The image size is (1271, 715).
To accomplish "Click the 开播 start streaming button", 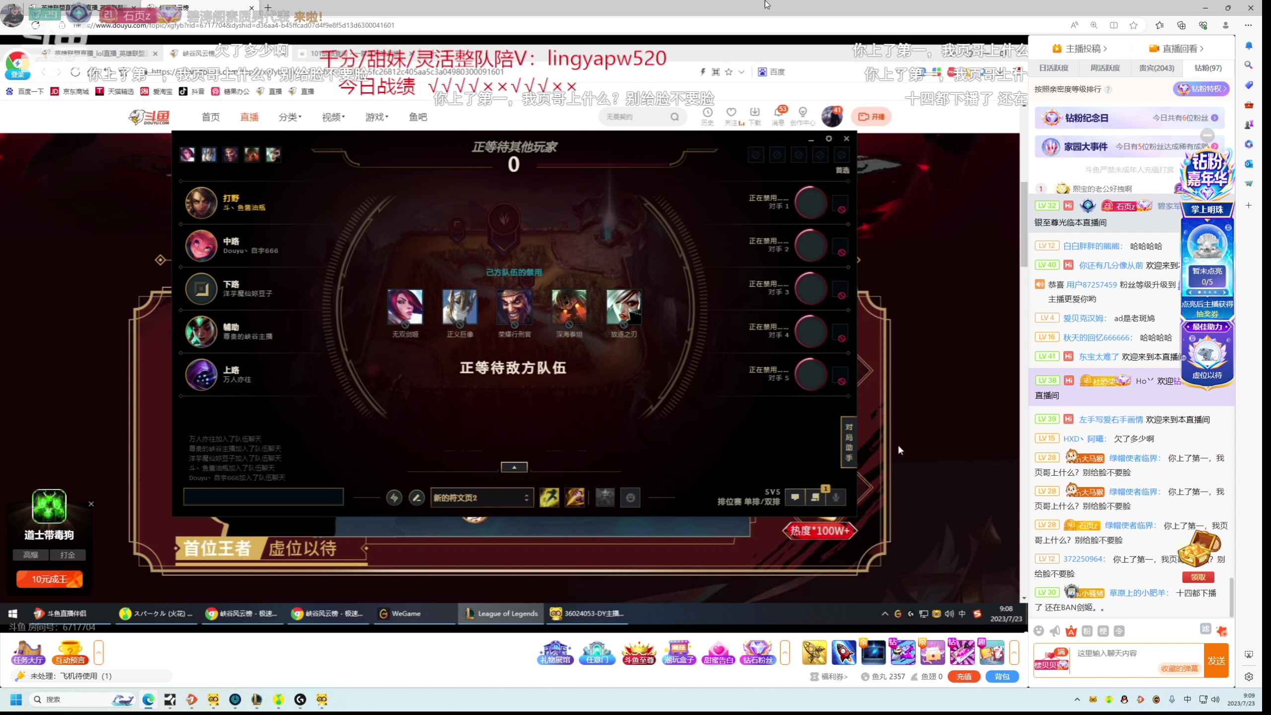I will [871, 117].
